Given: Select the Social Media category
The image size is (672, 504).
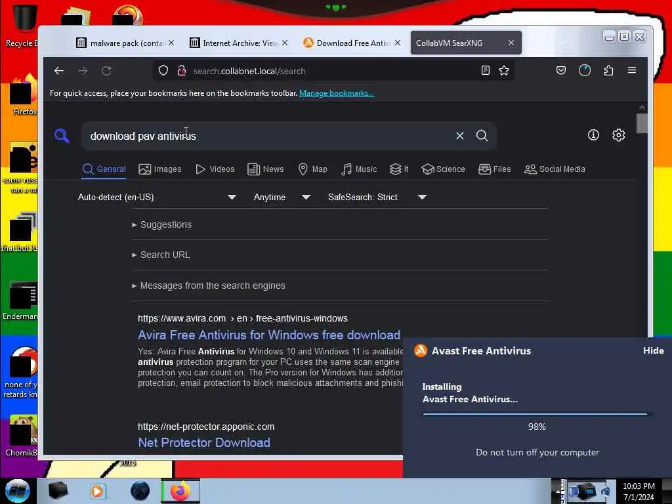Looking at the screenshot, I should pyautogui.click(x=555, y=169).
